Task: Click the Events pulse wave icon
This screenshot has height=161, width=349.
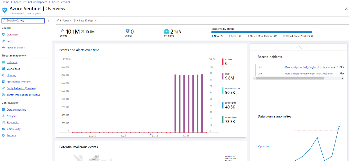Action: click(62, 31)
